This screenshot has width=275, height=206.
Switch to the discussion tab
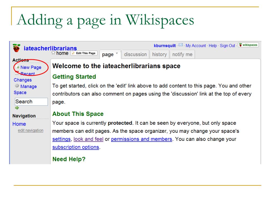[135, 54]
